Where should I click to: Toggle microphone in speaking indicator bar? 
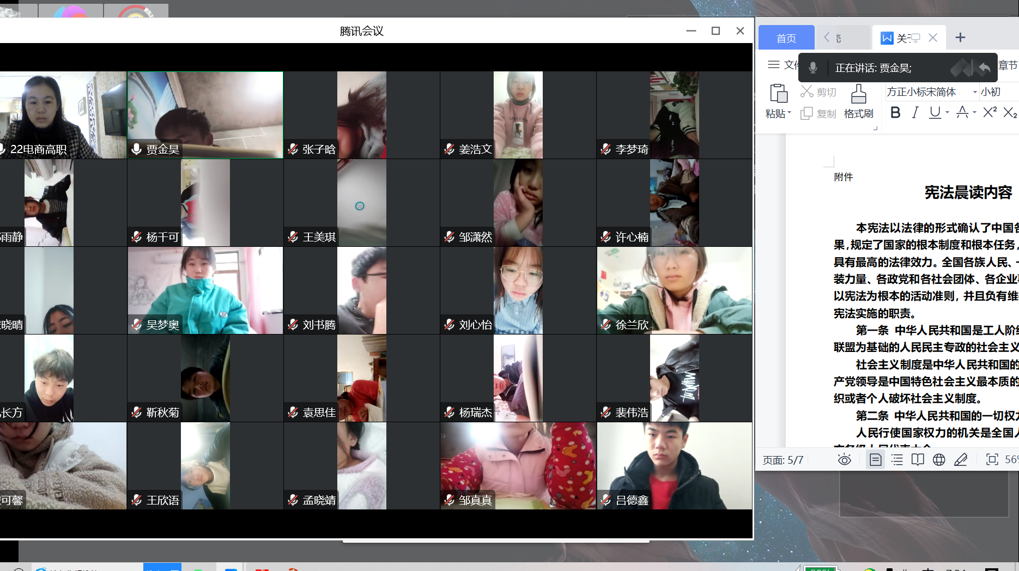point(812,68)
